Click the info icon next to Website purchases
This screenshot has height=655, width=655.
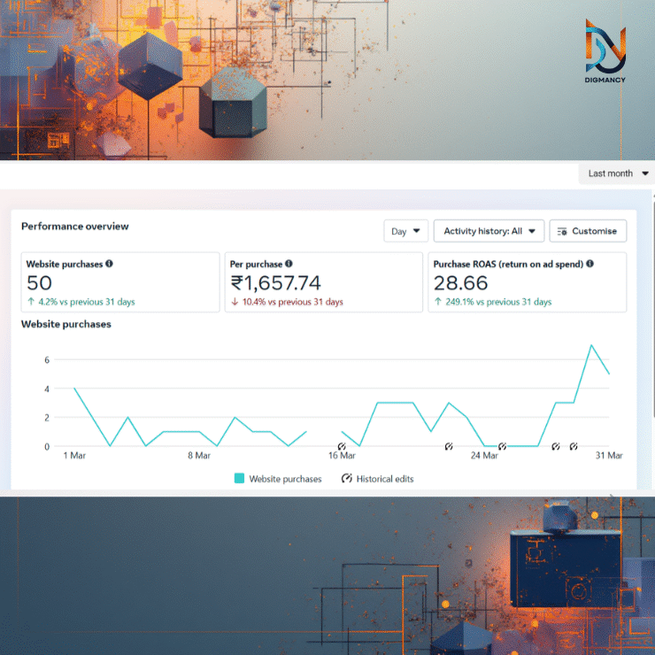(x=110, y=264)
